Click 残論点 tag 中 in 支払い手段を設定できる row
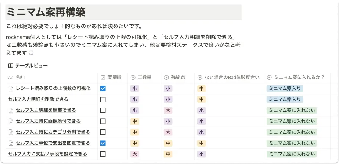Image resolution: width=339 pixels, height=164 pixels. (168, 154)
